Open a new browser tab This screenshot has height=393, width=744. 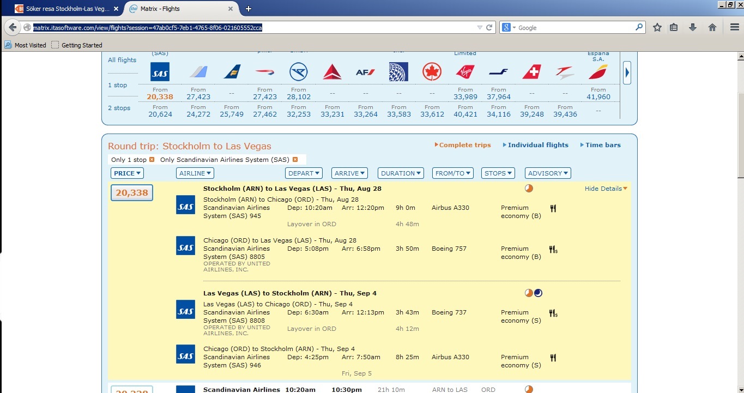click(x=249, y=9)
